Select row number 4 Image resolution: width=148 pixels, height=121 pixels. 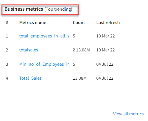[x=7, y=78]
